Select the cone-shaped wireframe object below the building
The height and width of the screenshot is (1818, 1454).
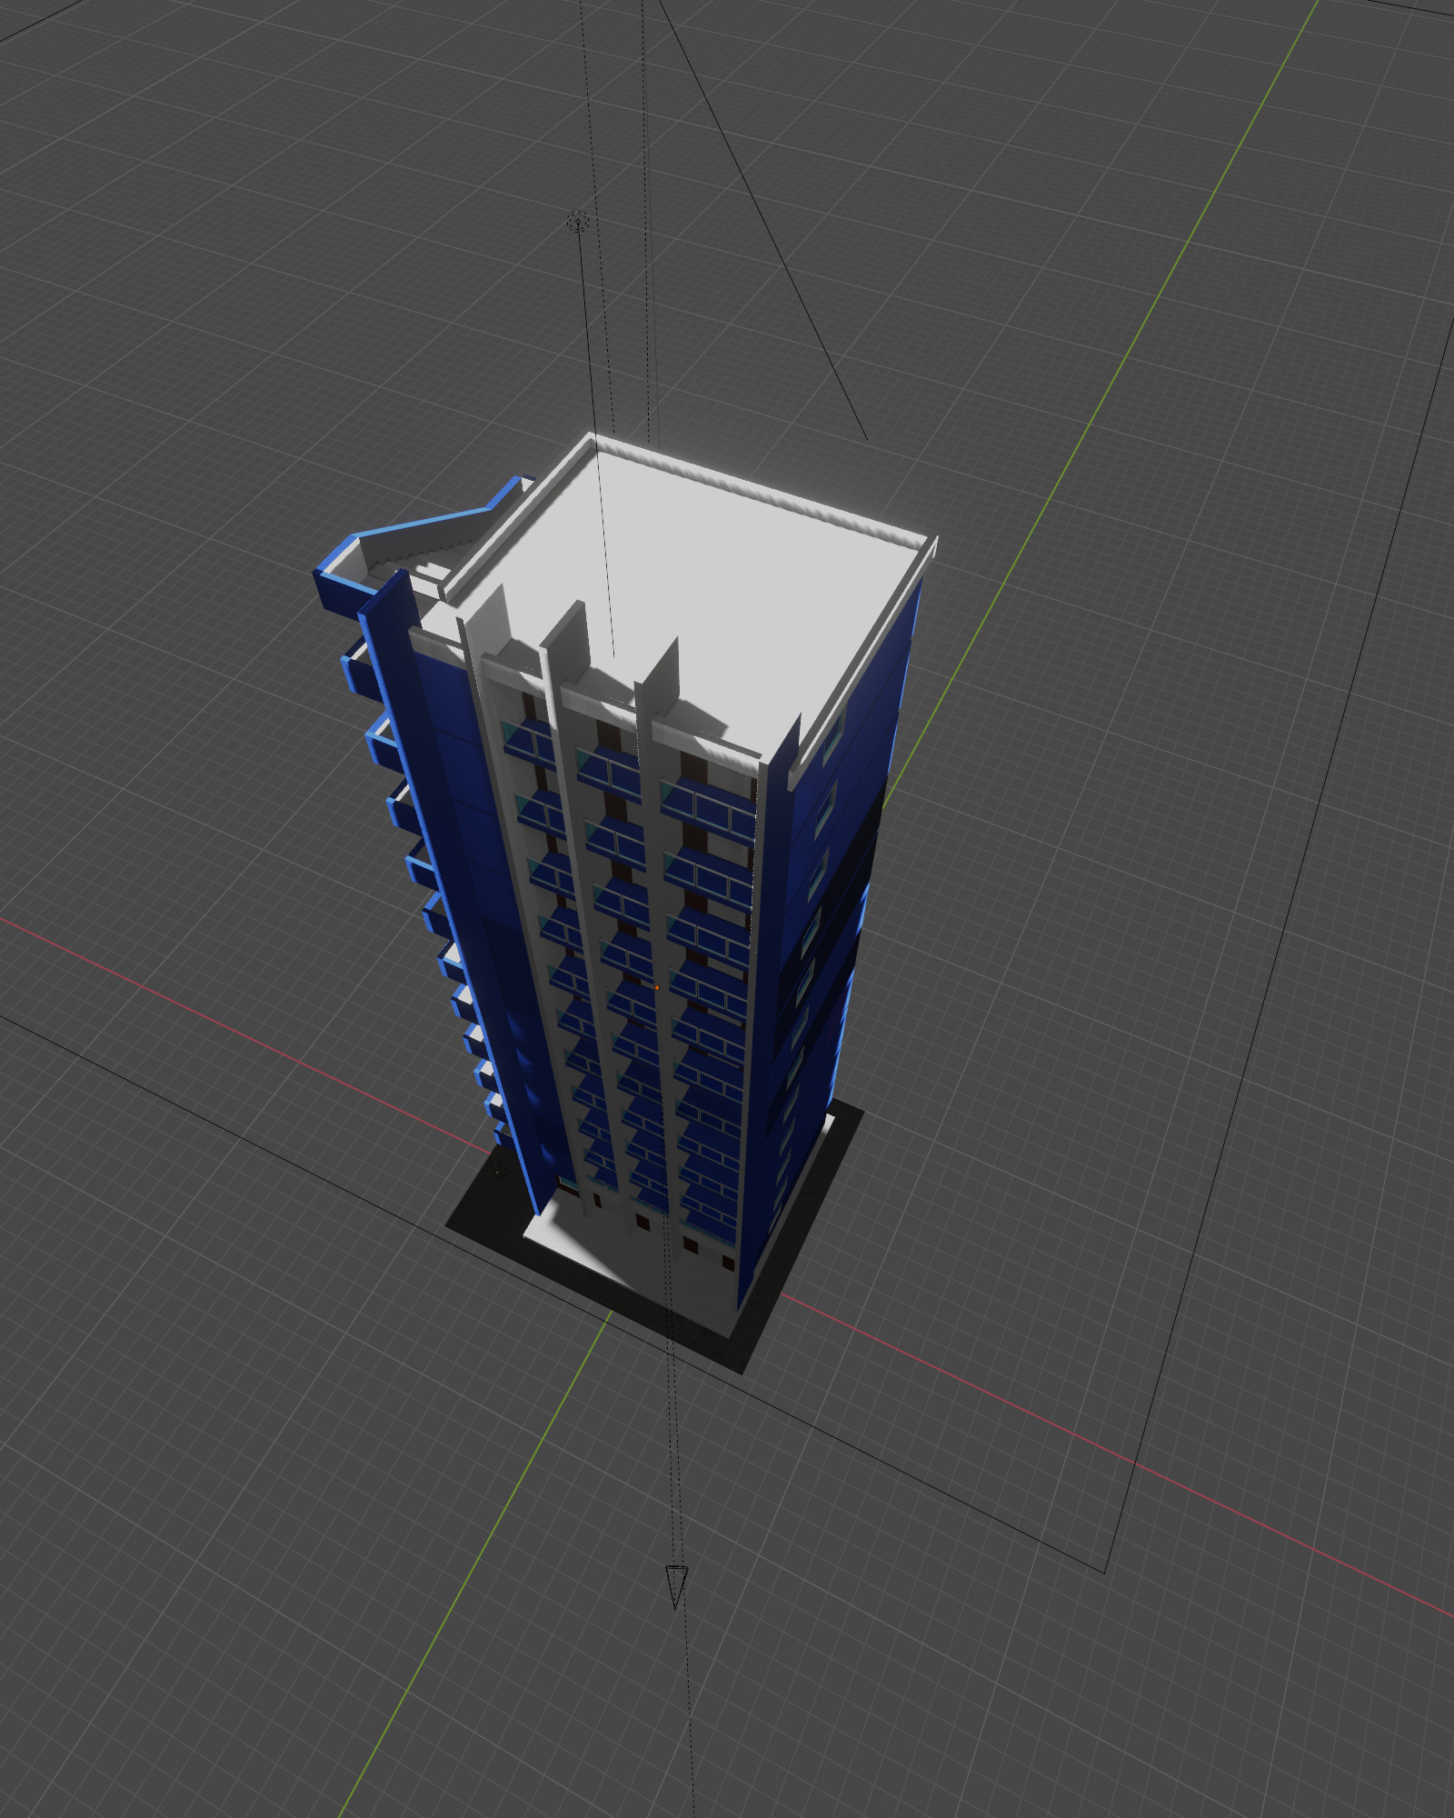click(676, 1586)
